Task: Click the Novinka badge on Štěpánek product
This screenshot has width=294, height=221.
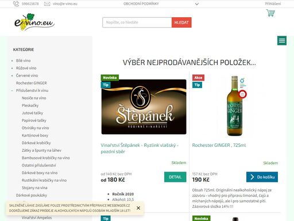Action: (x=110, y=78)
